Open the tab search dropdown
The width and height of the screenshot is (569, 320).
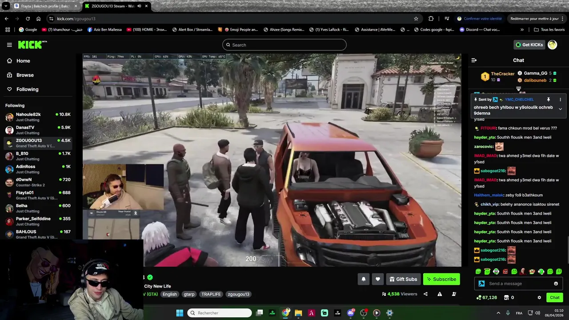click(x=6, y=6)
